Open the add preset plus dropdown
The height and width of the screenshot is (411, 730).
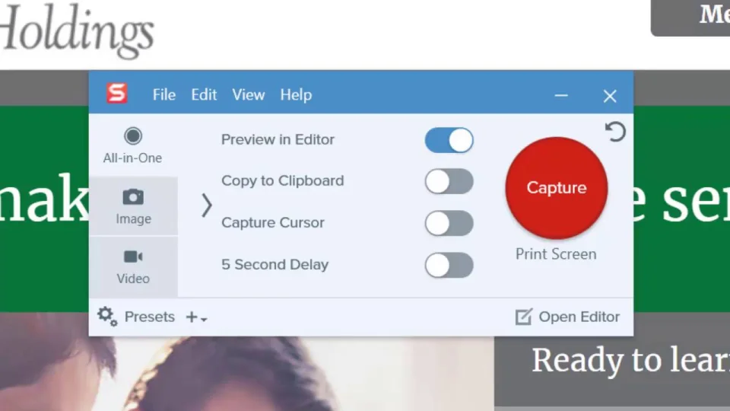coord(196,317)
